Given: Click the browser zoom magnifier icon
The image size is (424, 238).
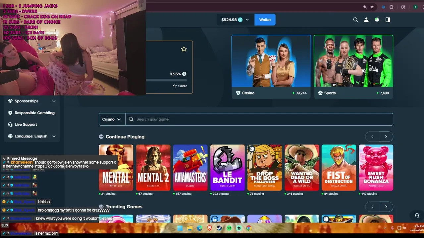Looking at the screenshot, I should 365,7.
